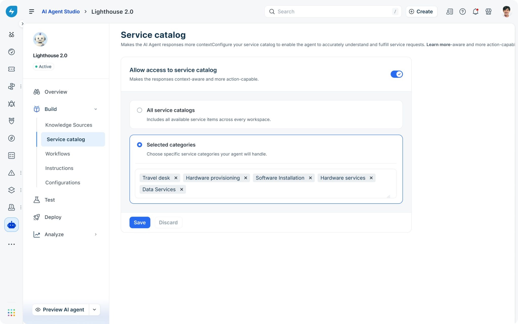Open the alerts triangle icon in left rail

pos(11,173)
